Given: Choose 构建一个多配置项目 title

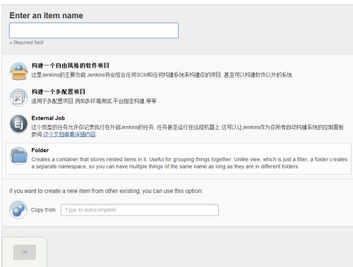Looking at the screenshot, I should click(59, 92).
